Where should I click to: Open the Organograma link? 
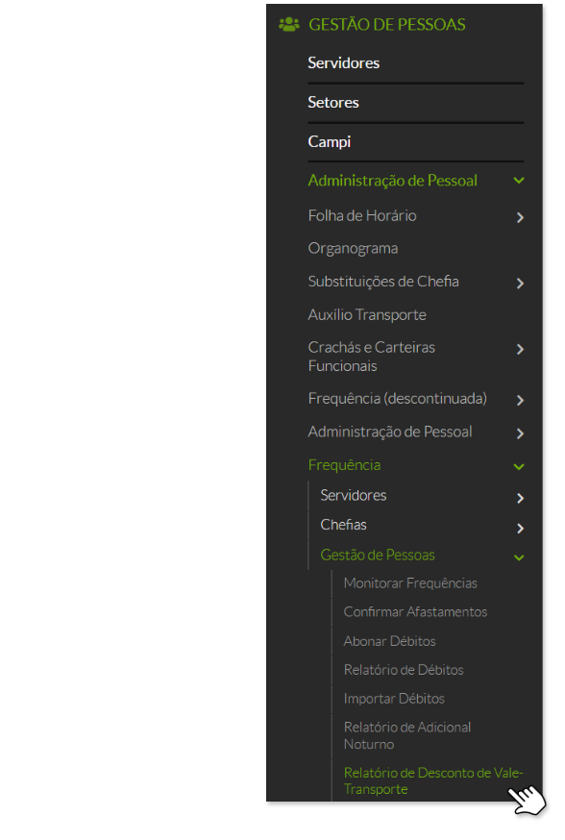tap(353, 249)
